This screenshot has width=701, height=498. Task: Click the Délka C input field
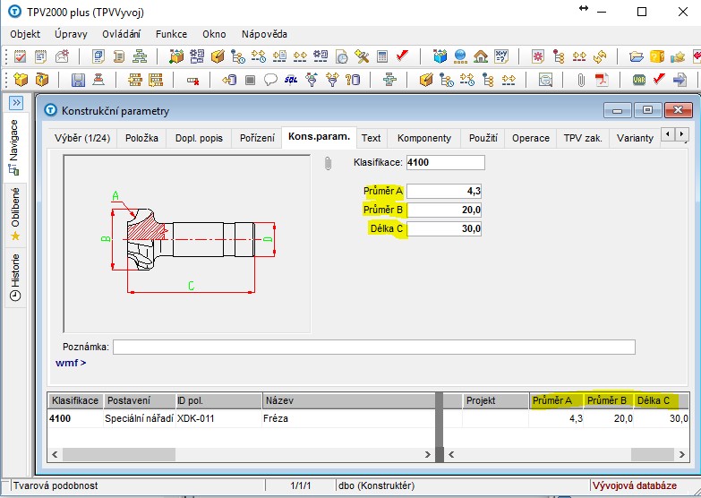444,228
